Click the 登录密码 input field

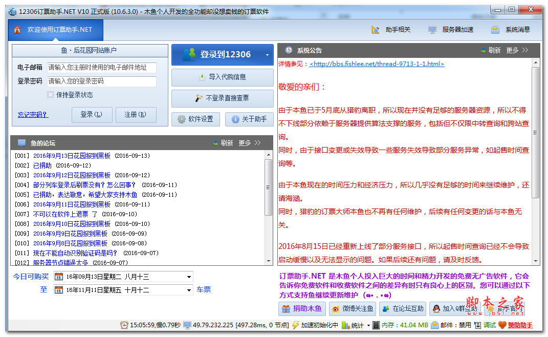point(102,81)
